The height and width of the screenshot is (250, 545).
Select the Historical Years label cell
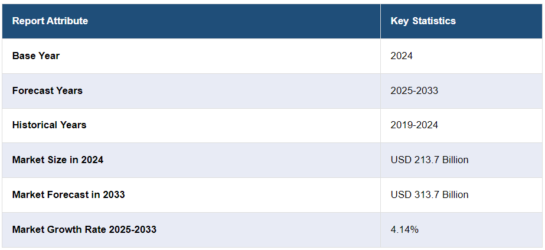49,125
